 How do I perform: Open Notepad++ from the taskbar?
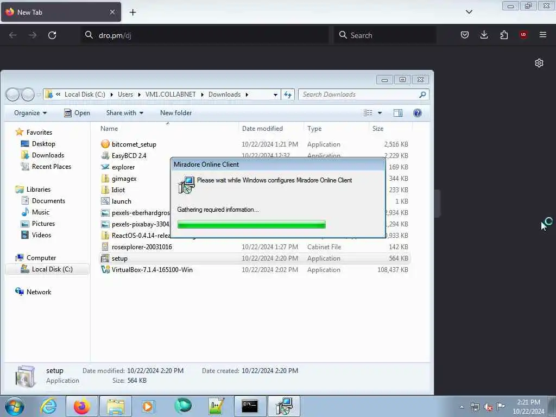click(x=216, y=406)
